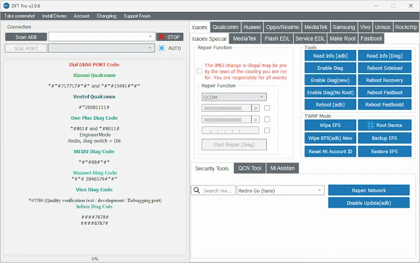The width and height of the screenshot is (420, 263).
Task: Switch to the Qualcomm tab
Action: click(225, 27)
